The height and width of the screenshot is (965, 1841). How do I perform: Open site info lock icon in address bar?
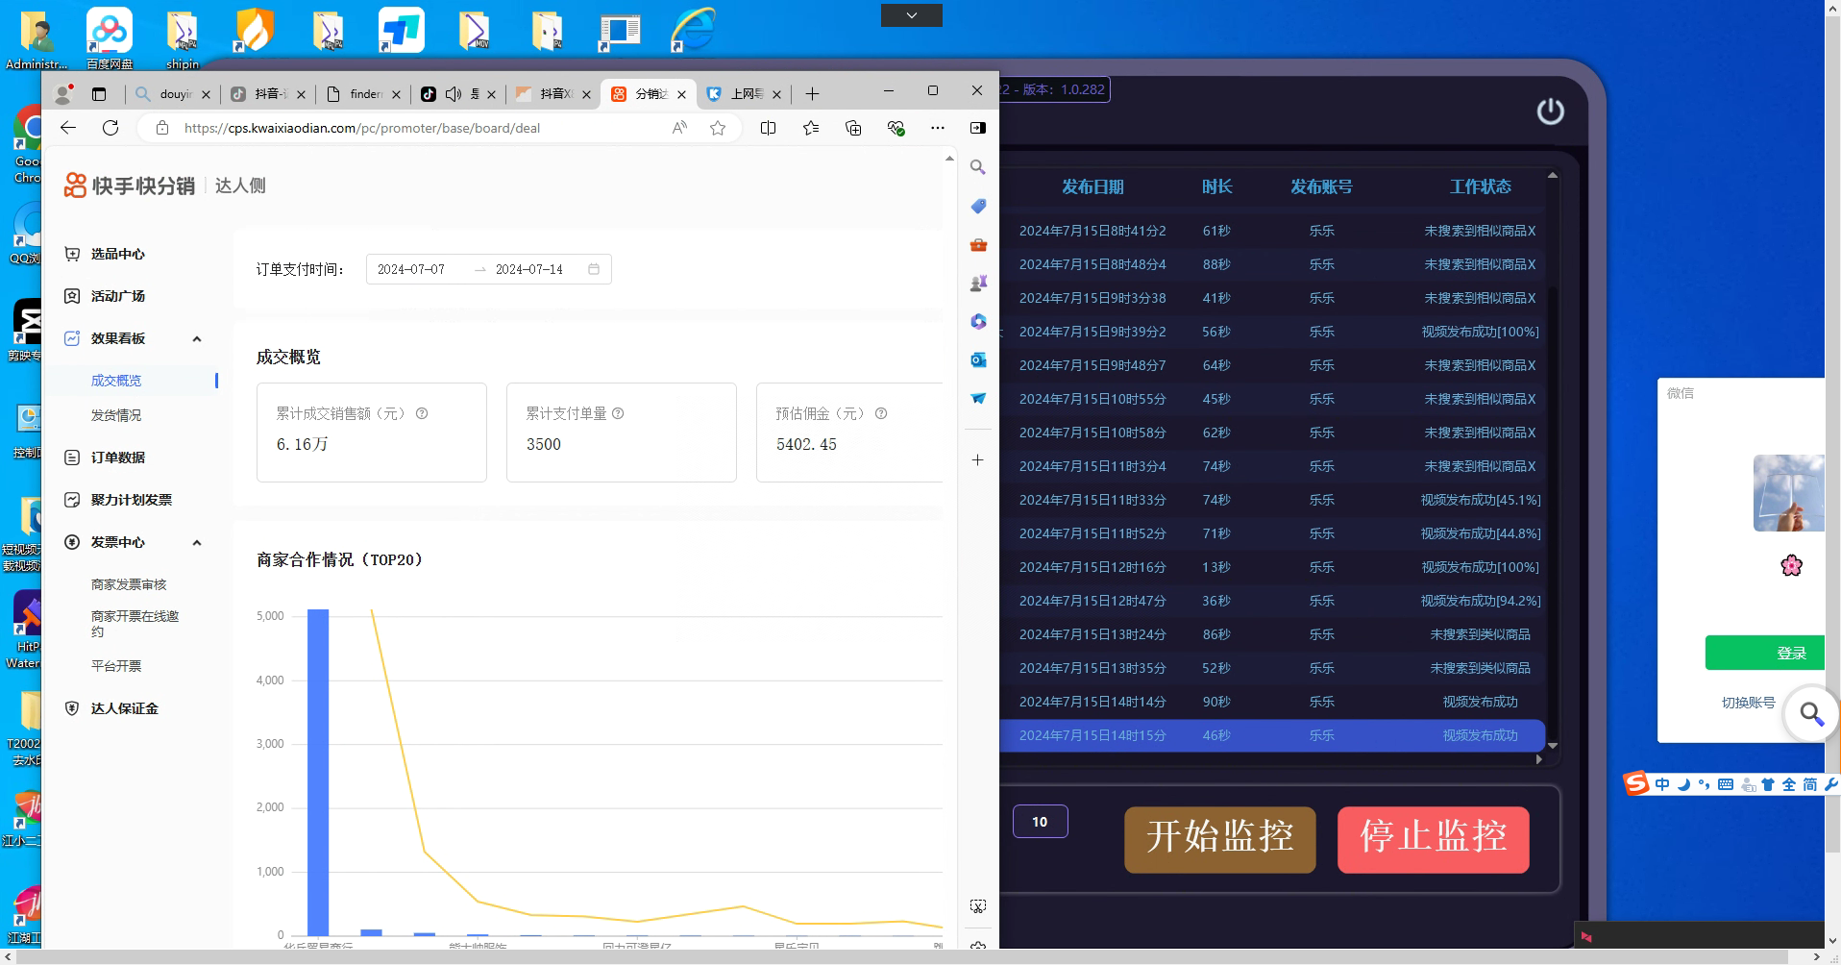point(162,128)
